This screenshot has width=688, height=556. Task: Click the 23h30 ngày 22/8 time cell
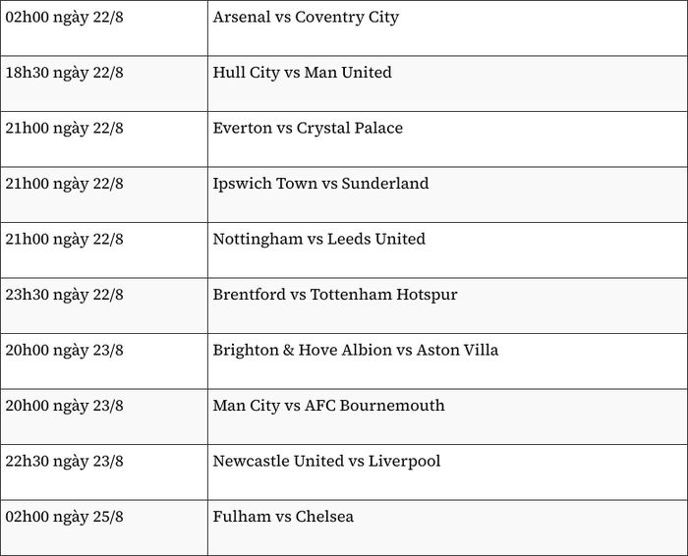coord(104,306)
